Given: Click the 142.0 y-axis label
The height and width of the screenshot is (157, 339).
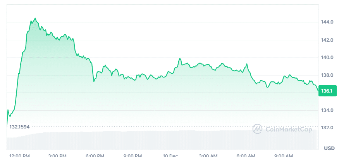Looking at the screenshot, I should pos(327,40).
